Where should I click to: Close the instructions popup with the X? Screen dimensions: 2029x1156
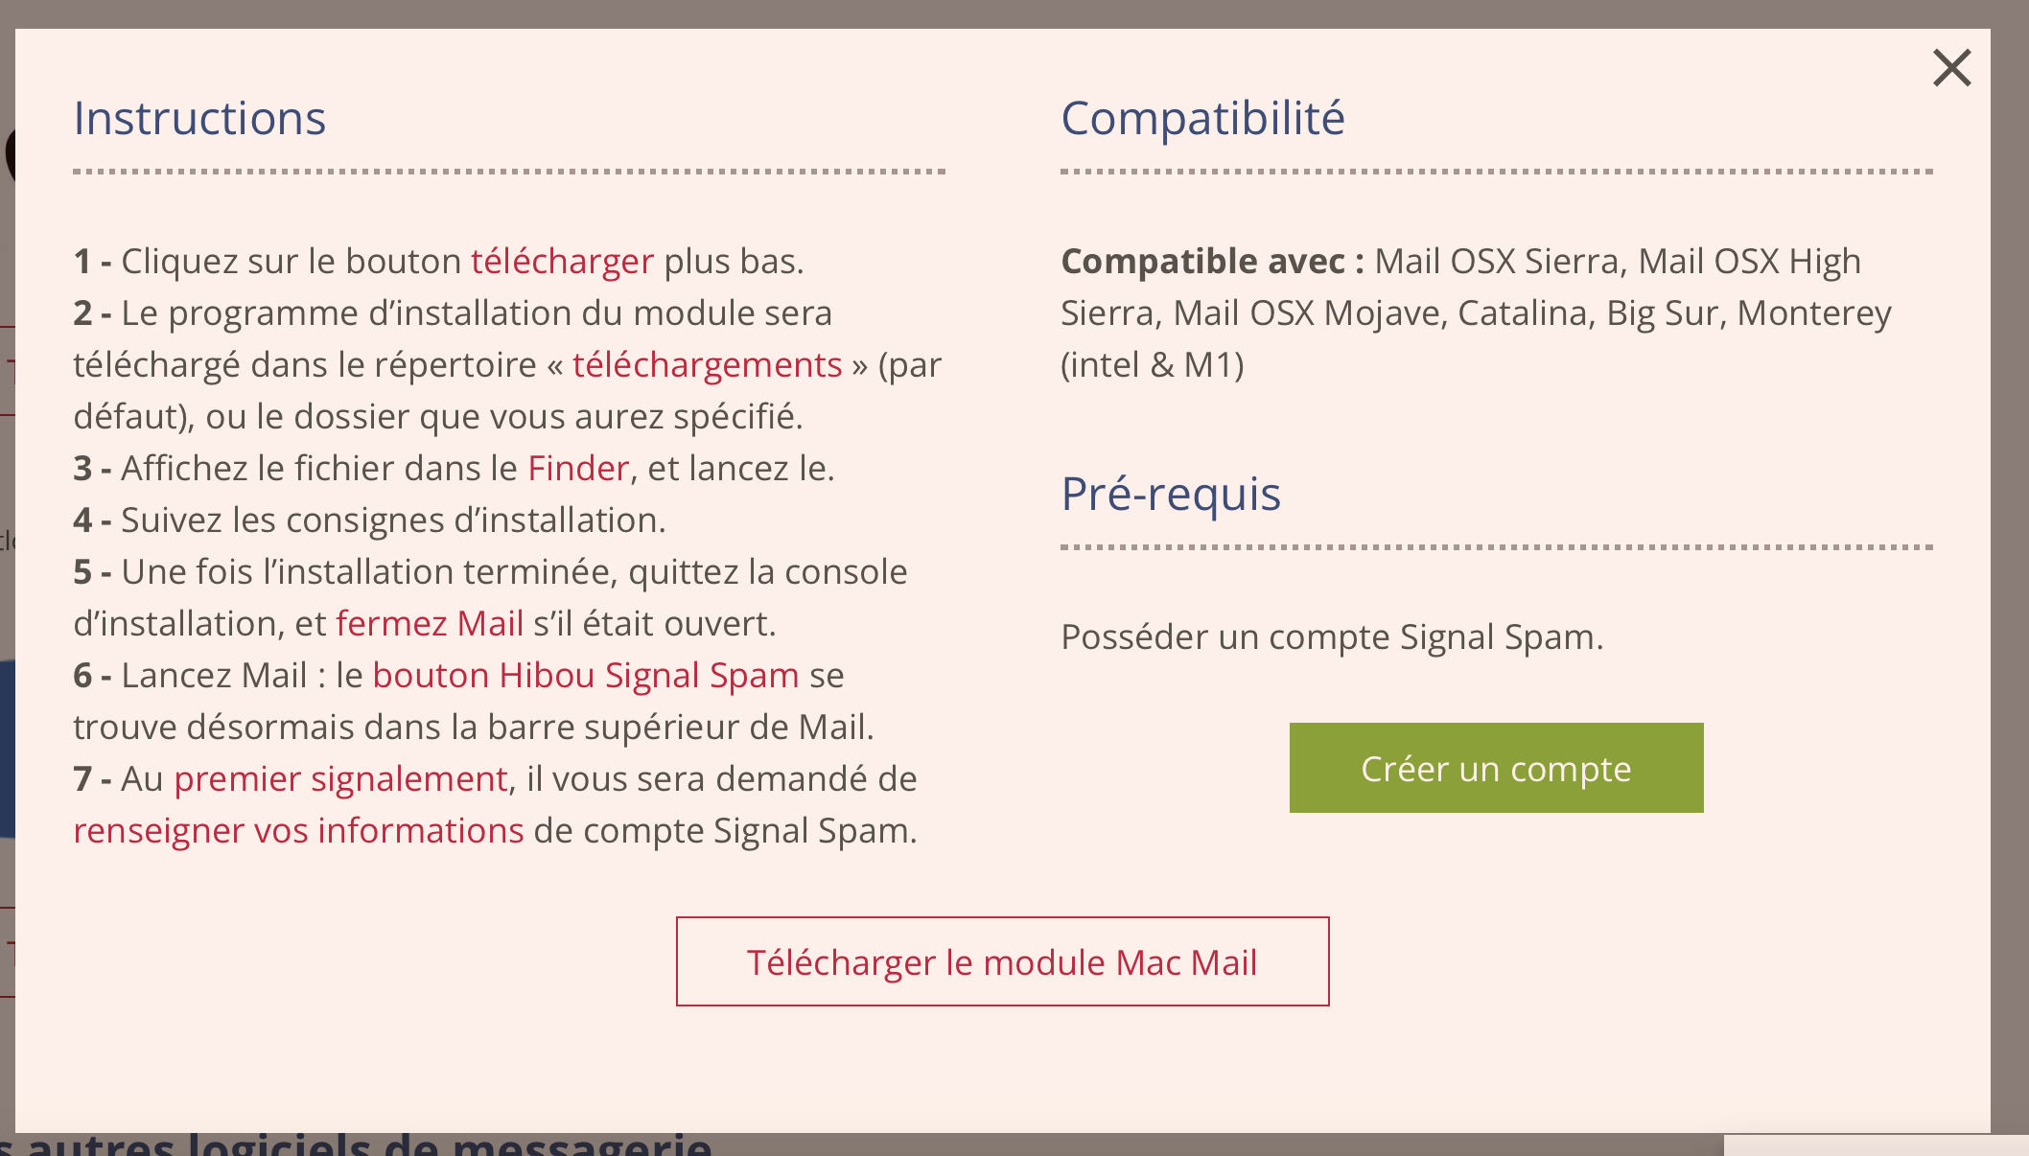(1951, 68)
